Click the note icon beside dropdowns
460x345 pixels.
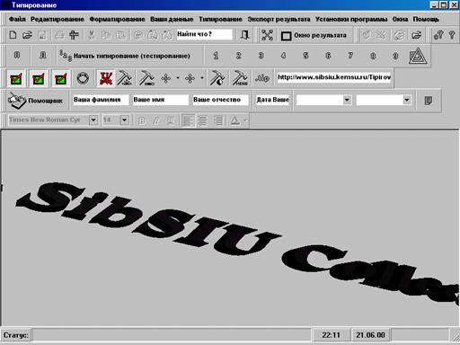(x=429, y=101)
